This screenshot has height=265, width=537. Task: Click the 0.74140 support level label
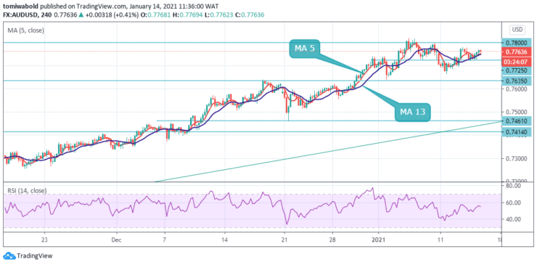(x=516, y=131)
